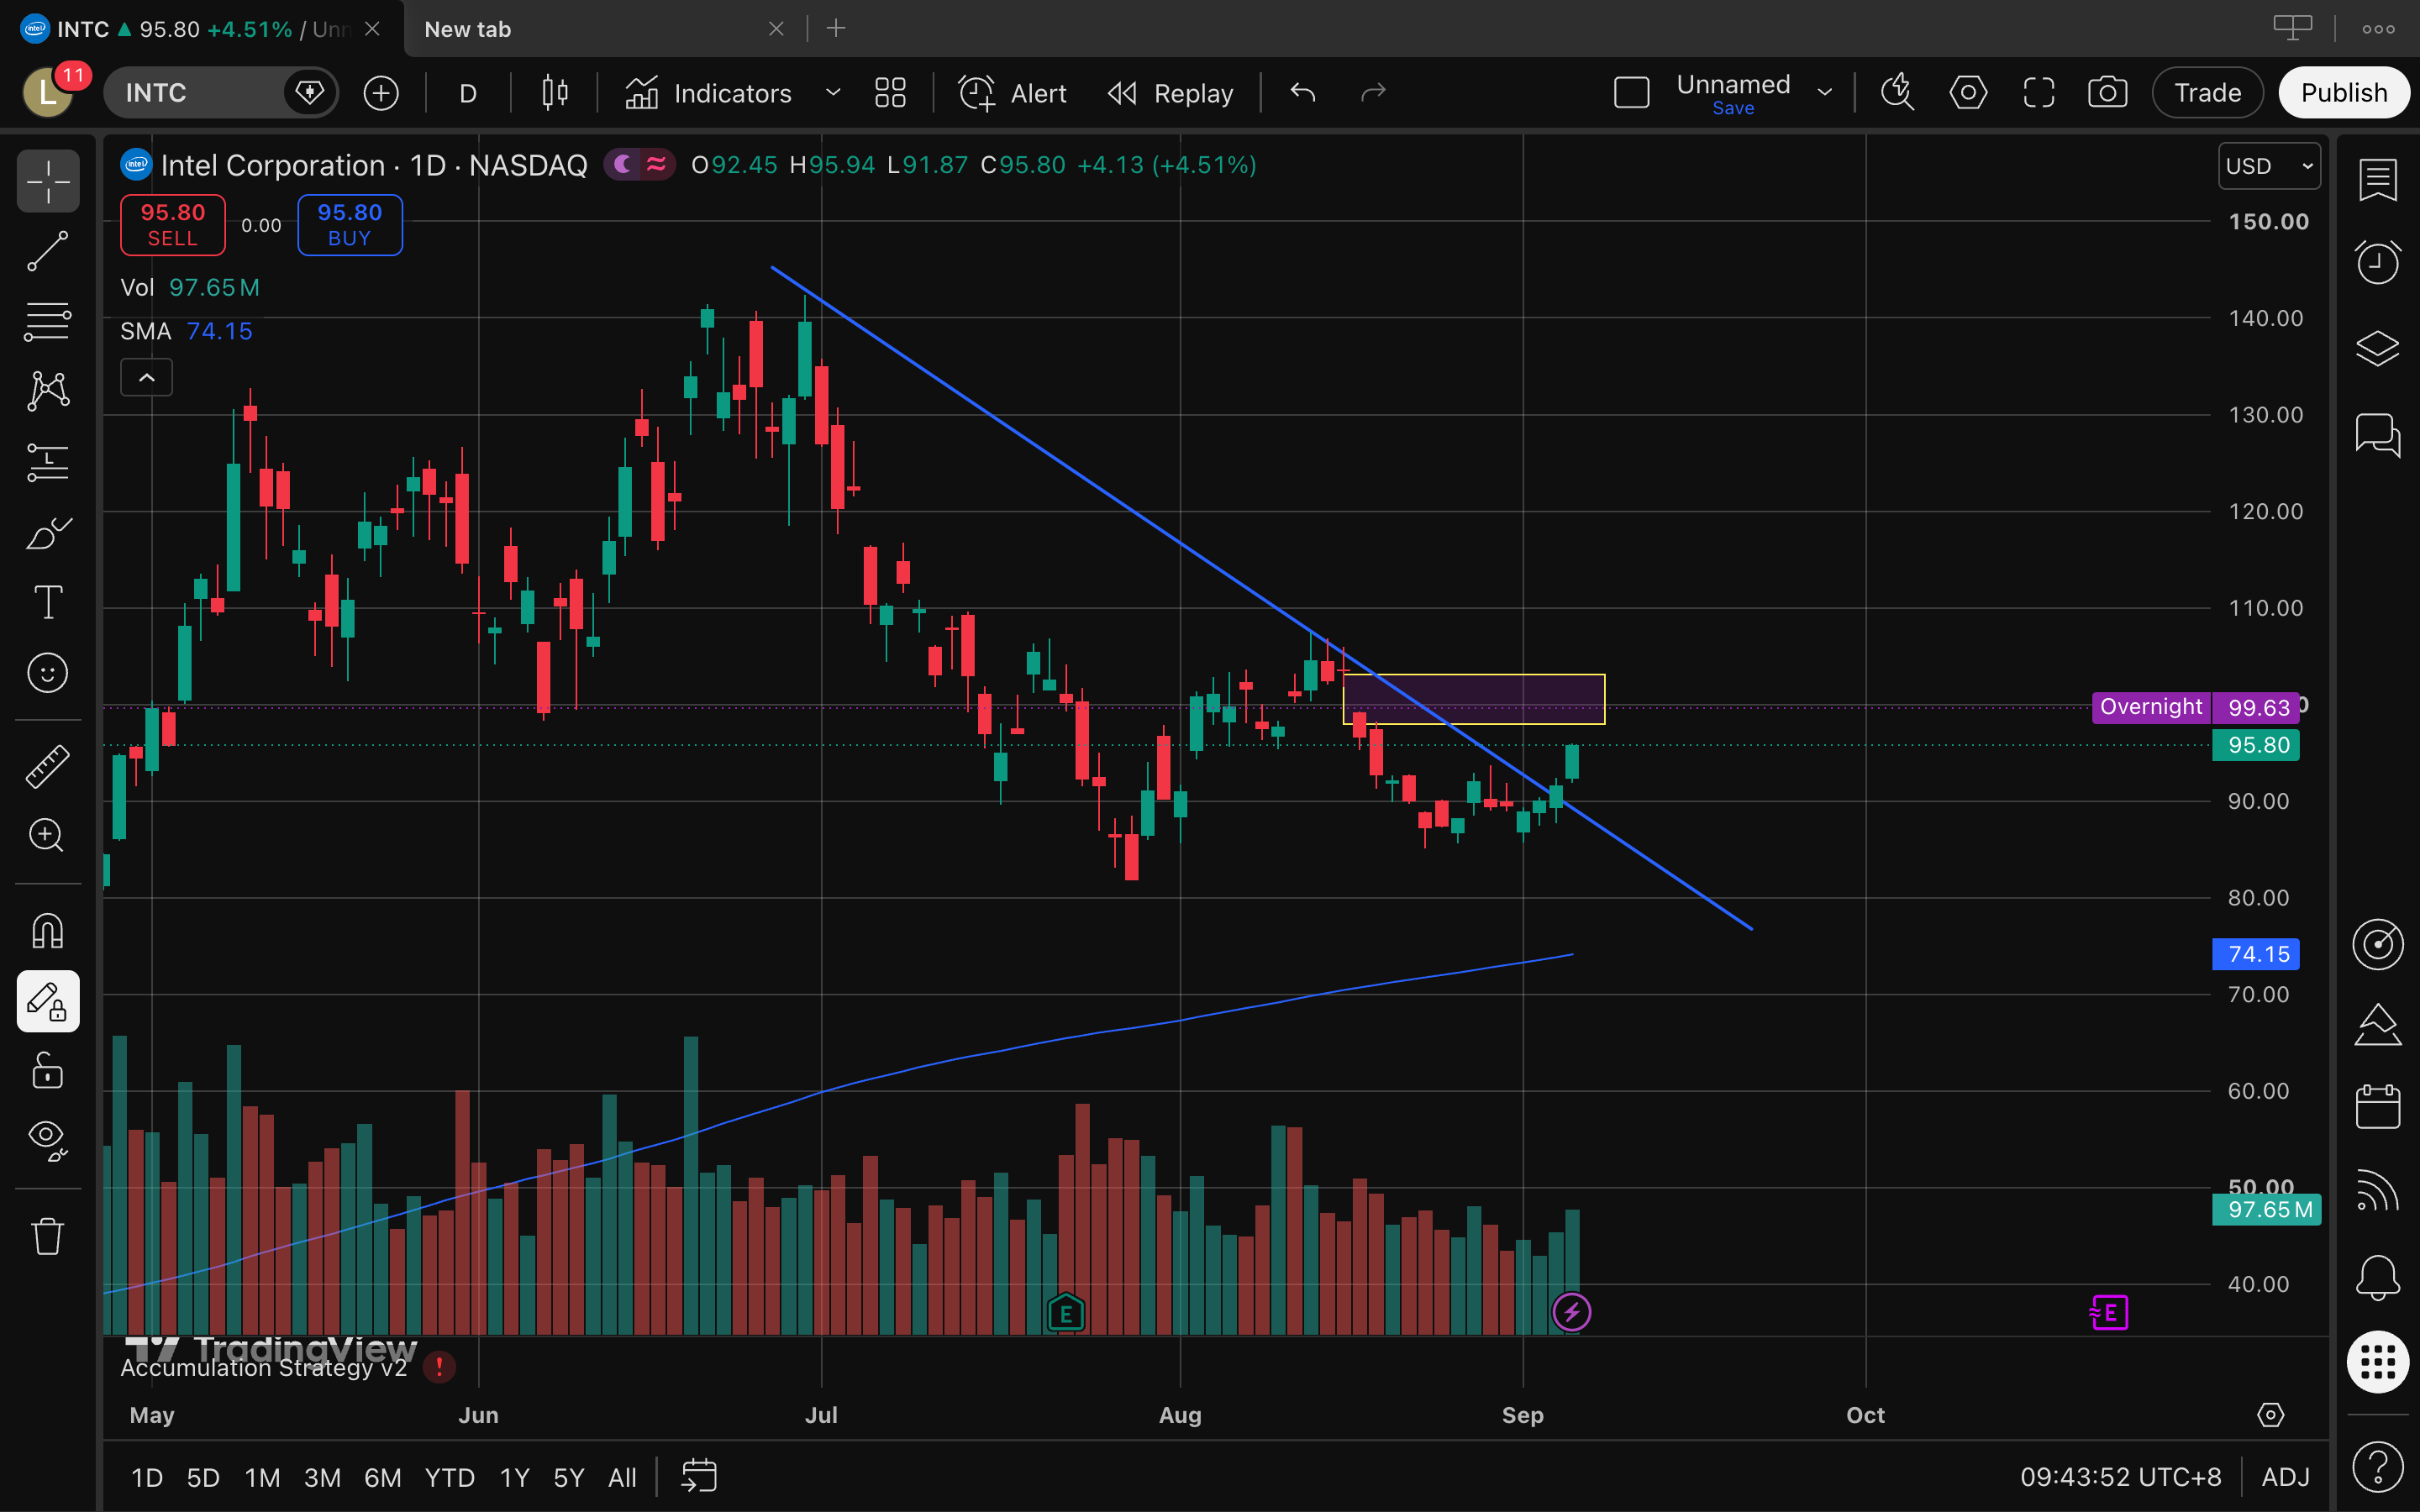
Task: Select the 5Y time range
Action: point(568,1477)
